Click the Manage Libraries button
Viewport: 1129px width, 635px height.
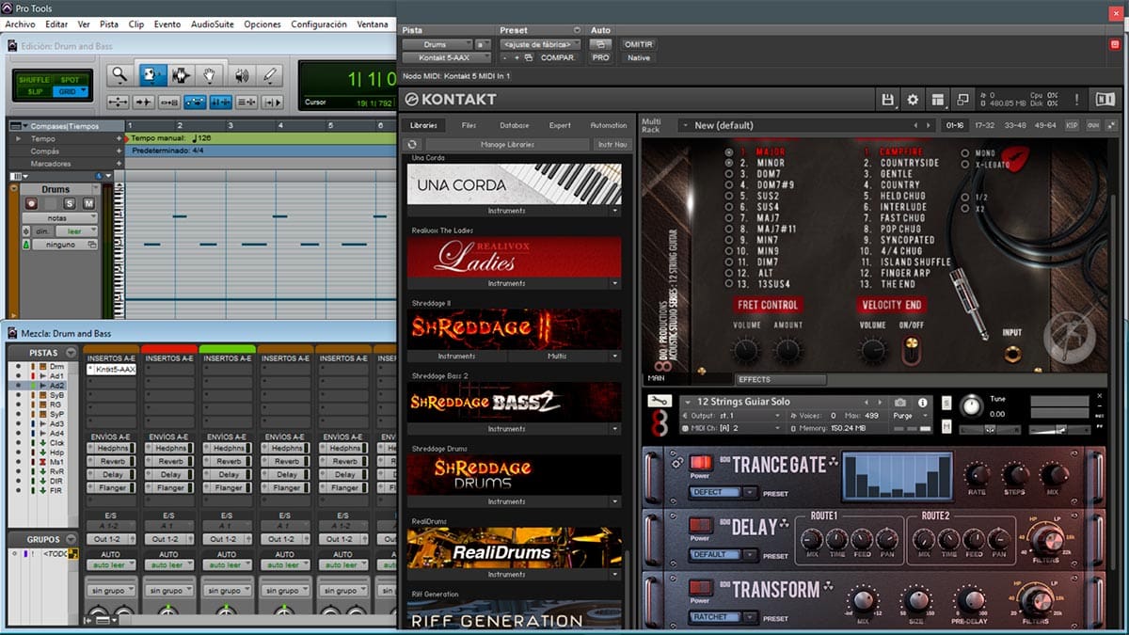(507, 144)
